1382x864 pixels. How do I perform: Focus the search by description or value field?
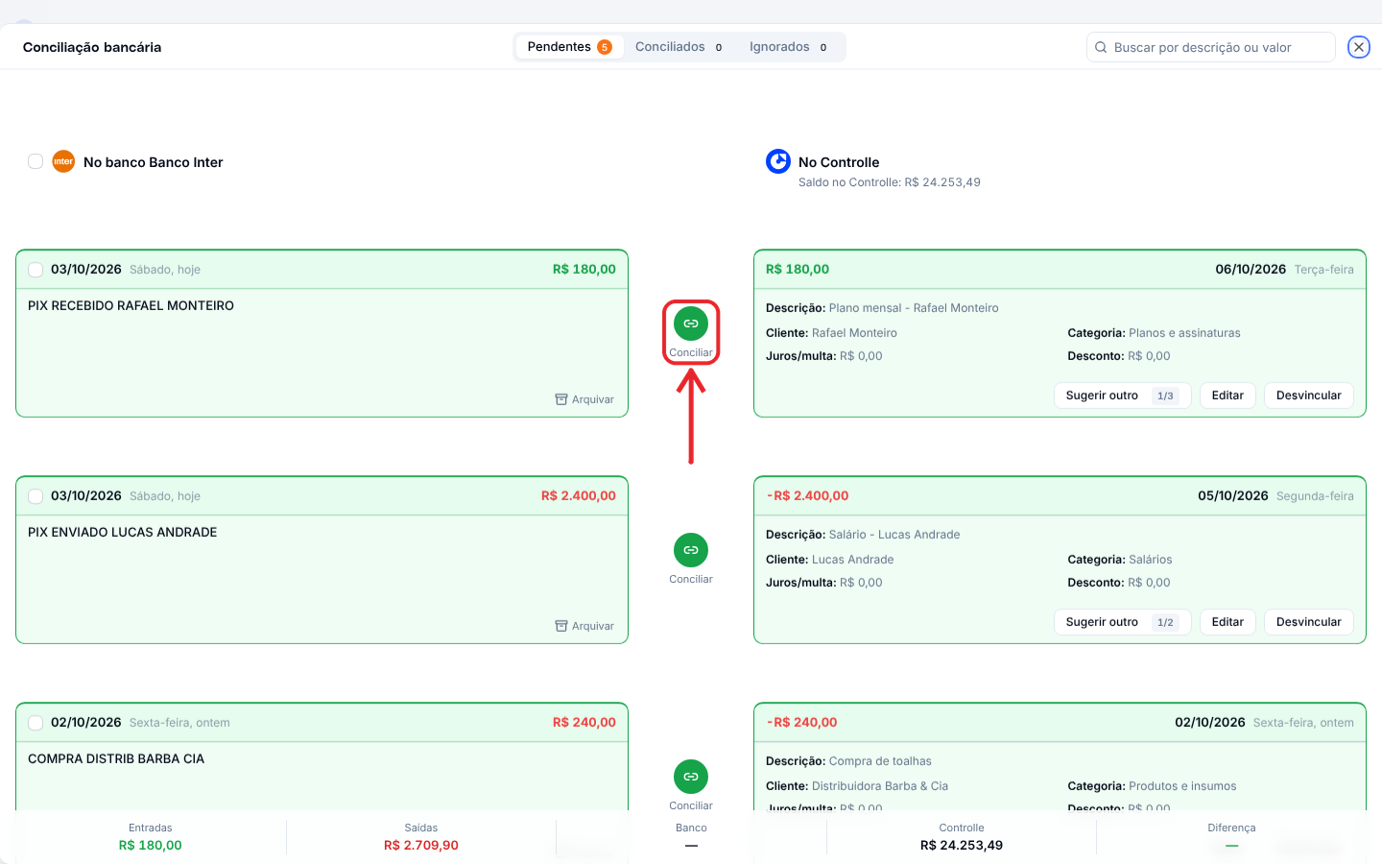click(x=1211, y=47)
